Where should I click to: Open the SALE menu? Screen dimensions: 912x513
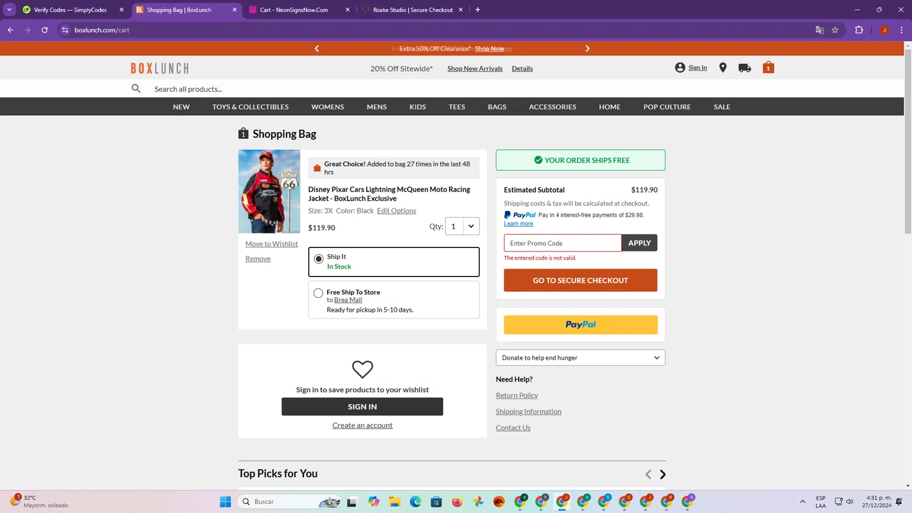point(722,107)
